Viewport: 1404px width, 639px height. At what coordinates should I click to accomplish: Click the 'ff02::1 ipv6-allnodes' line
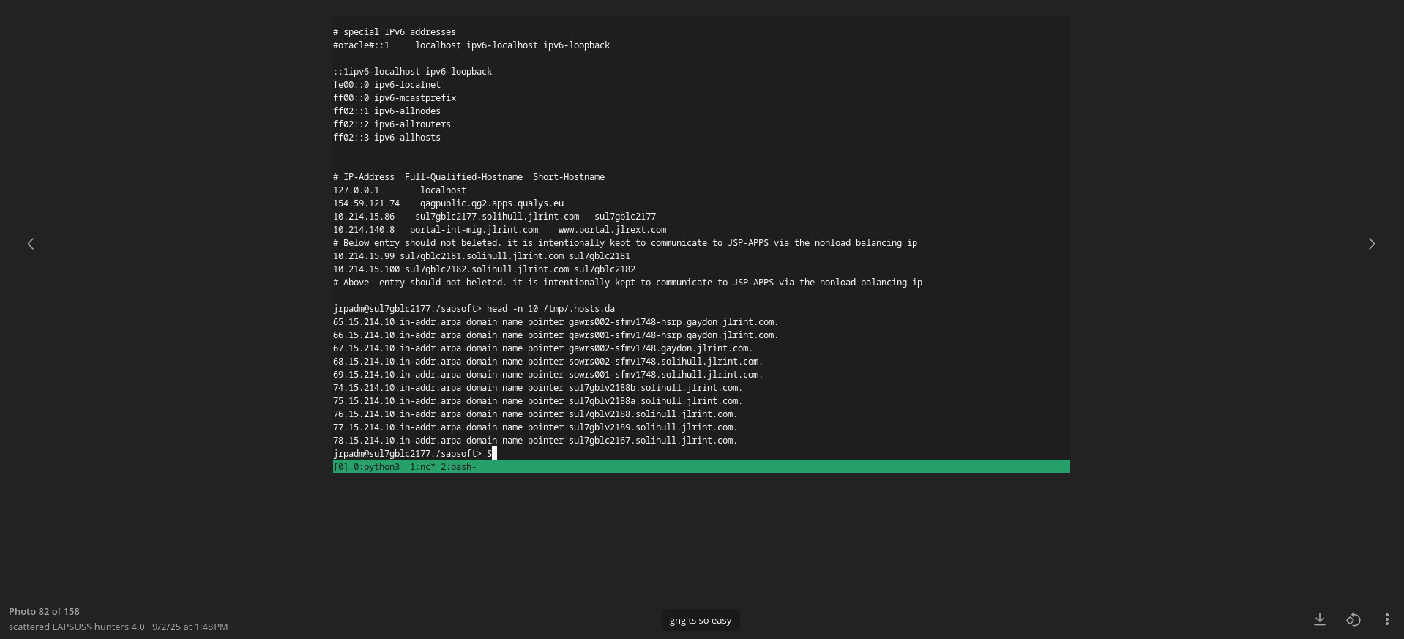(x=387, y=111)
